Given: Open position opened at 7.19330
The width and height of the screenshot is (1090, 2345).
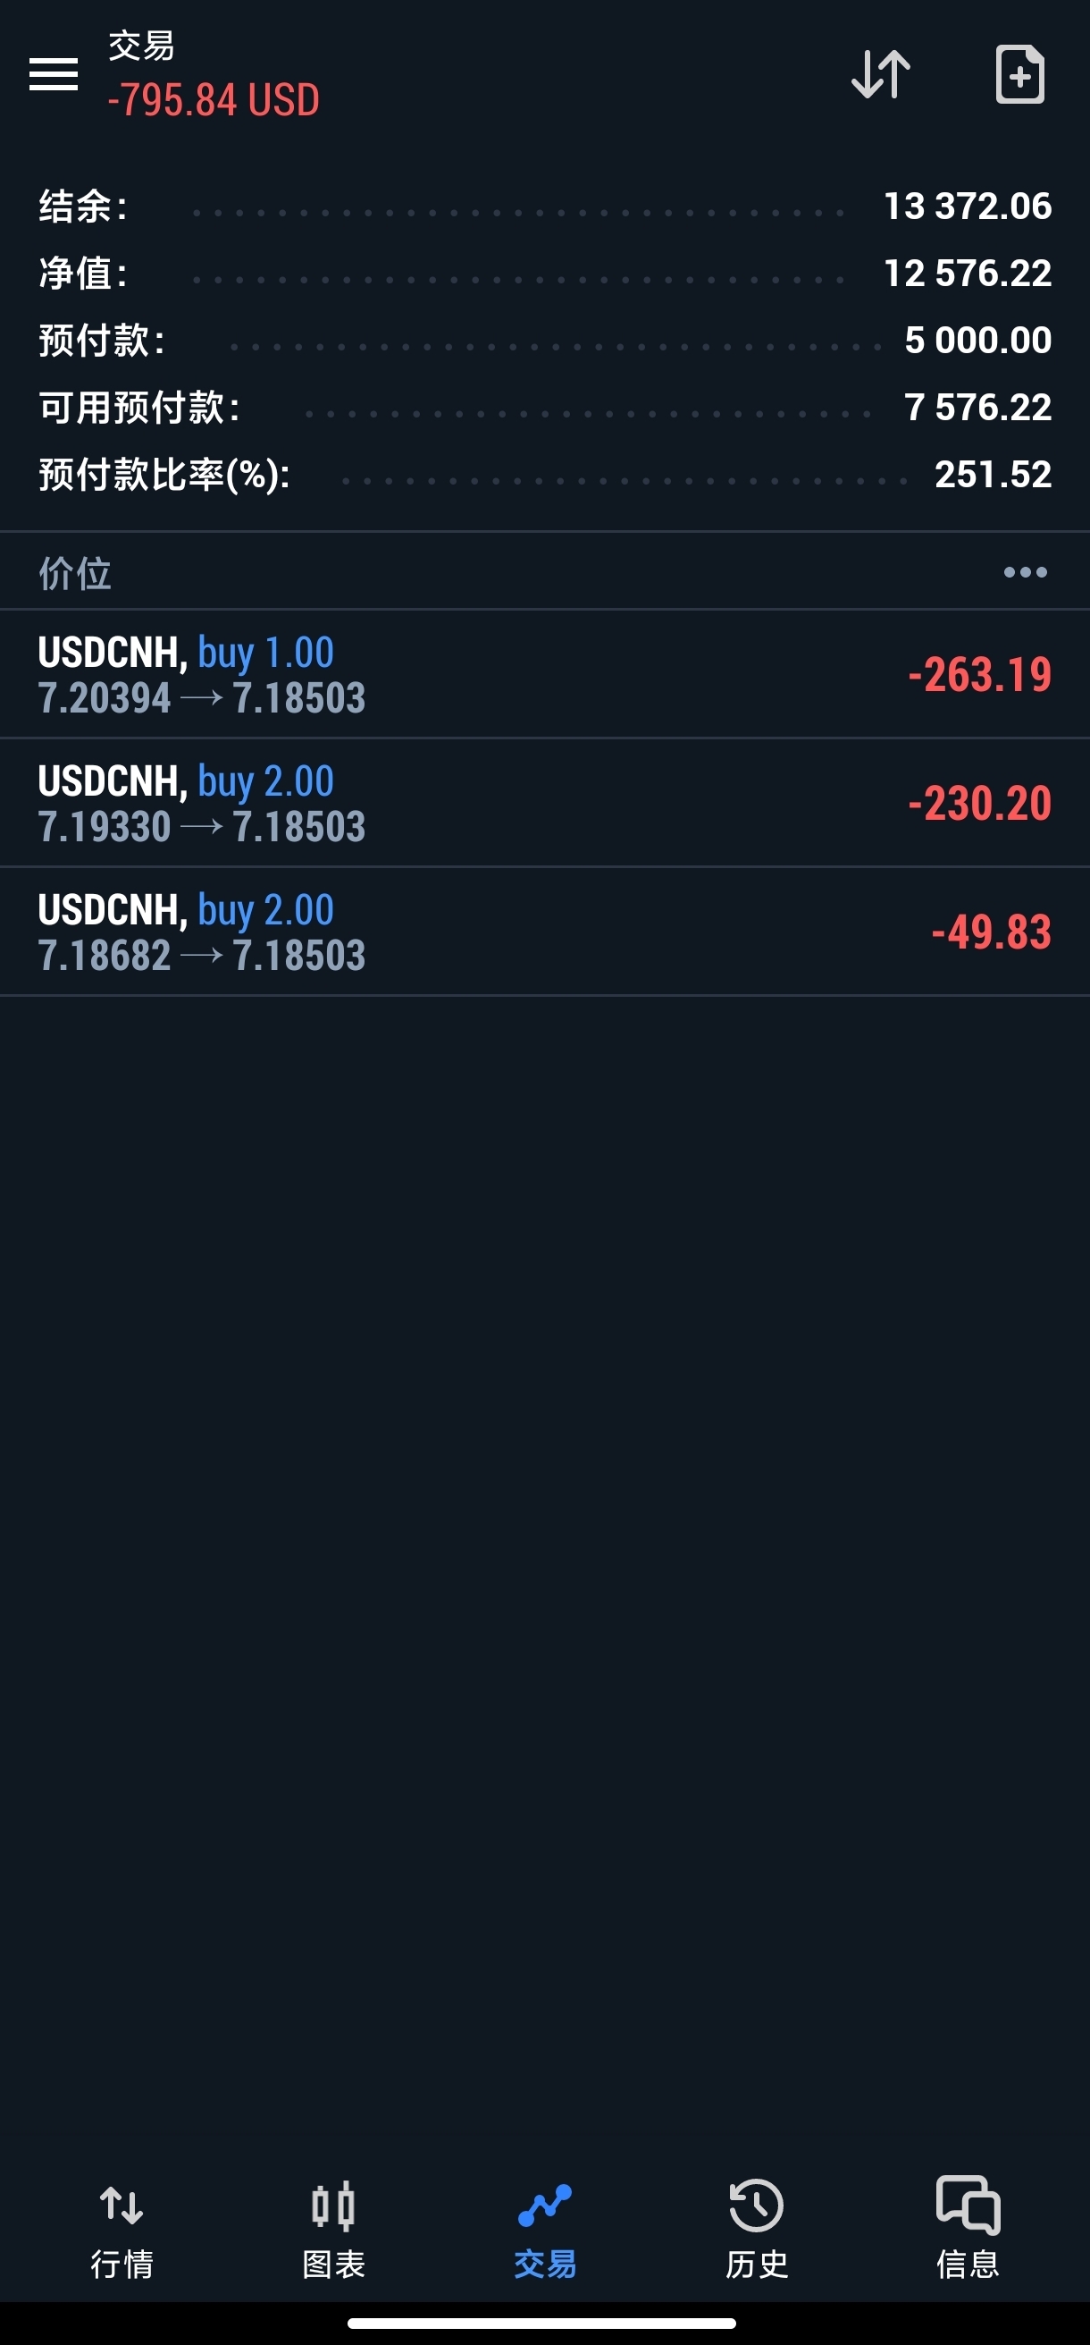Looking at the screenshot, I should pos(545,803).
